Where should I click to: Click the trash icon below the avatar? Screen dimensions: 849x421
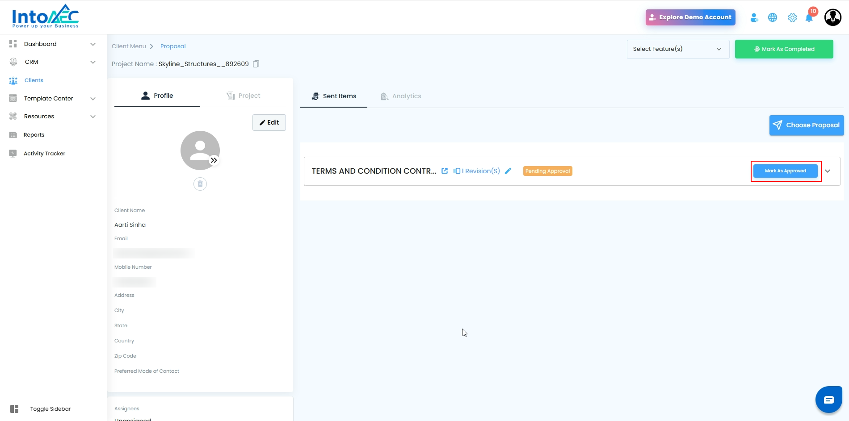click(x=200, y=184)
